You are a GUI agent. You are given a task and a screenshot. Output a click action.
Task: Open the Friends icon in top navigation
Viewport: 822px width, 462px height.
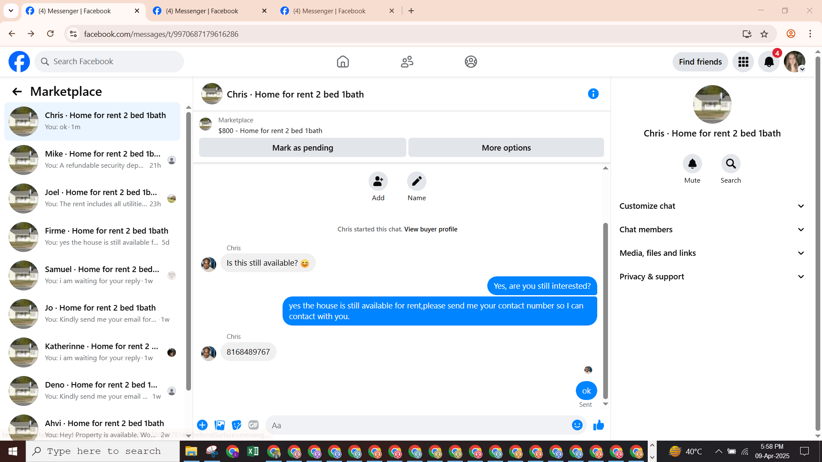click(407, 62)
